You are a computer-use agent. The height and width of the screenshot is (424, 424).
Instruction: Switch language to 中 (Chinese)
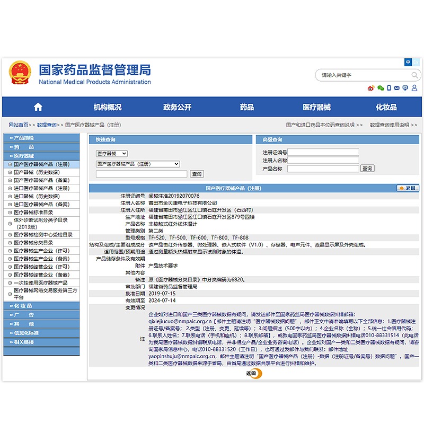pos(408,62)
